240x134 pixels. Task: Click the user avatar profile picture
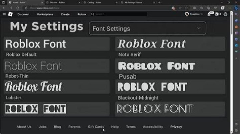pos(187,14)
